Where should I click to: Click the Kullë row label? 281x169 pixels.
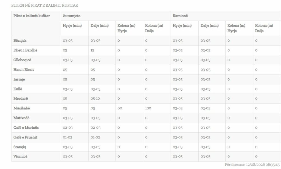tap(18, 89)
